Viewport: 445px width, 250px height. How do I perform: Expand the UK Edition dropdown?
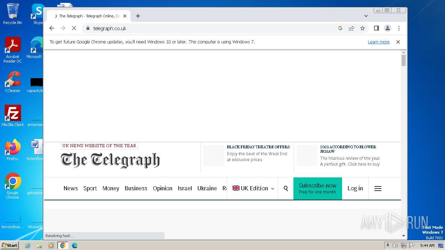[253, 188]
